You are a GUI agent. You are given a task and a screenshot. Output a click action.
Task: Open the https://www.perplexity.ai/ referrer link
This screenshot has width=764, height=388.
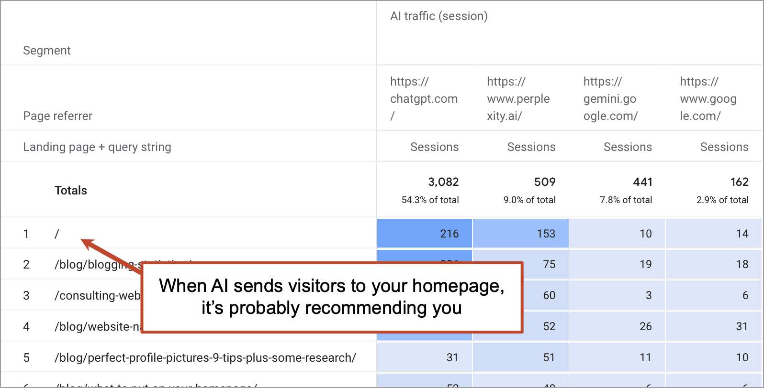point(518,98)
